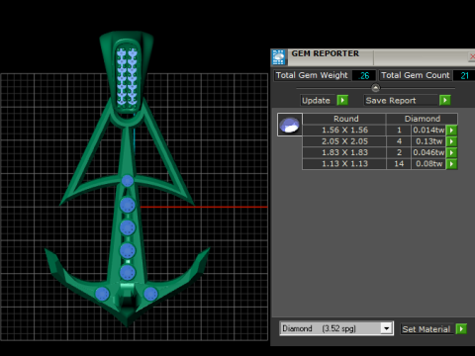The width and height of the screenshot is (475, 356).
Task: Click the count cell showing 4
Action: pyautogui.click(x=399, y=141)
